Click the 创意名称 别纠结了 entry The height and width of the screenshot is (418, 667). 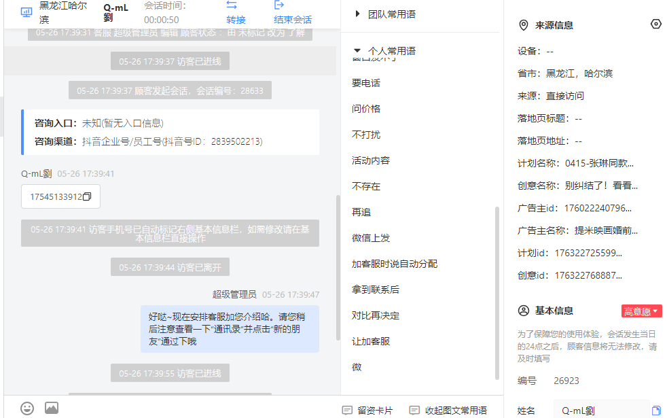click(577, 186)
